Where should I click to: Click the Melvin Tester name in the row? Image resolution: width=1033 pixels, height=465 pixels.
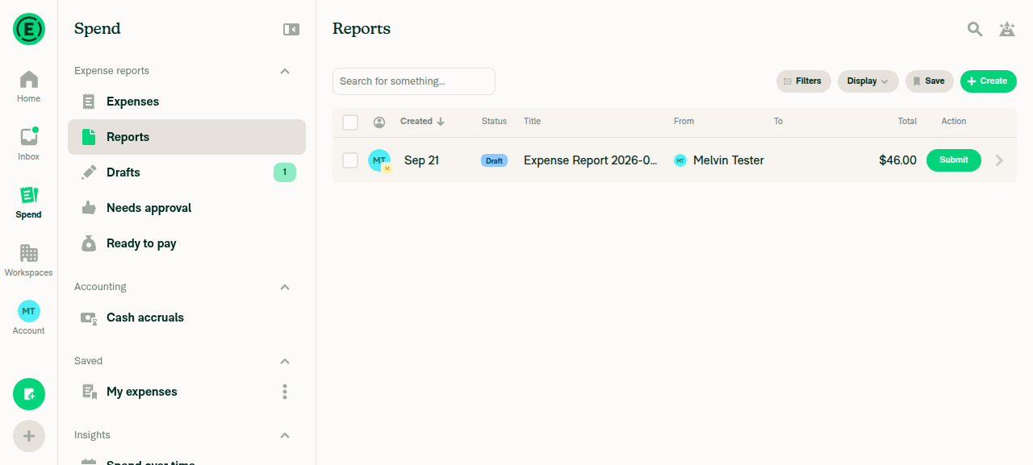pos(729,160)
